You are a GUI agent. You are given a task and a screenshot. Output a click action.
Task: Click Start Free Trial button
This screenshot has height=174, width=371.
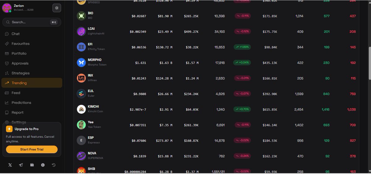click(x=32, y=149)
